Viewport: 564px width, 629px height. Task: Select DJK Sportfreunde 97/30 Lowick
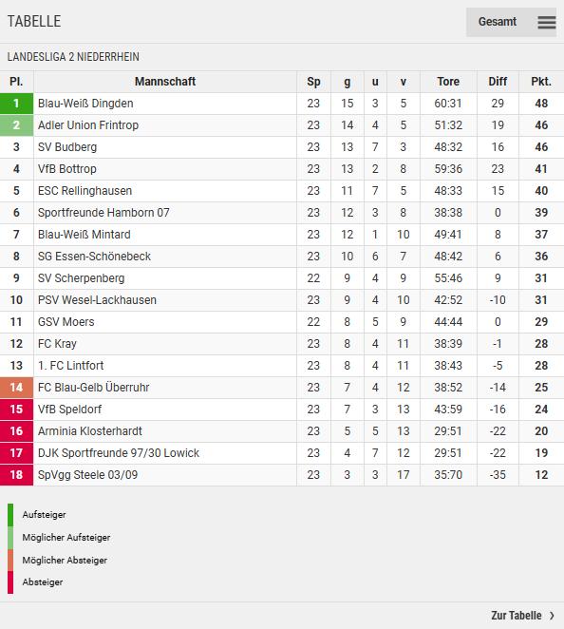(119, 453)
